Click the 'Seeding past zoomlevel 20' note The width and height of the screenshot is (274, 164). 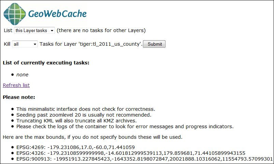pos(84,115)
